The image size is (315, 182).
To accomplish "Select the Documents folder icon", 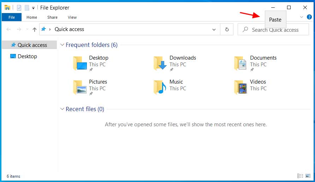I will point(240,63).
